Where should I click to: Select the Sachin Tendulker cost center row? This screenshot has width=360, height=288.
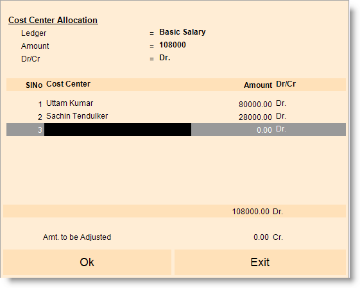point(176,117)
